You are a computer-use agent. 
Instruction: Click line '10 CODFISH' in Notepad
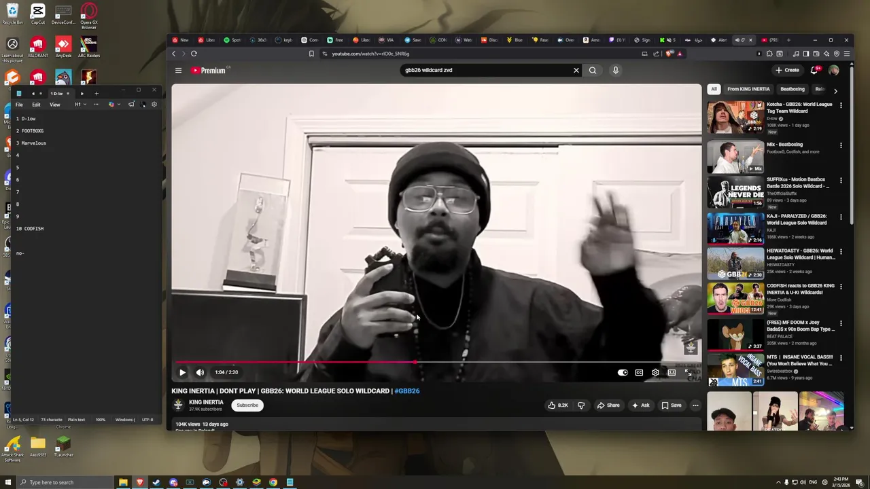point(30,229)
